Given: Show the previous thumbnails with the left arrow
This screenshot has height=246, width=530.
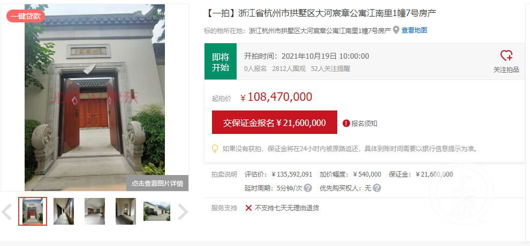Looking at the screenshot, I should point(6,212).
